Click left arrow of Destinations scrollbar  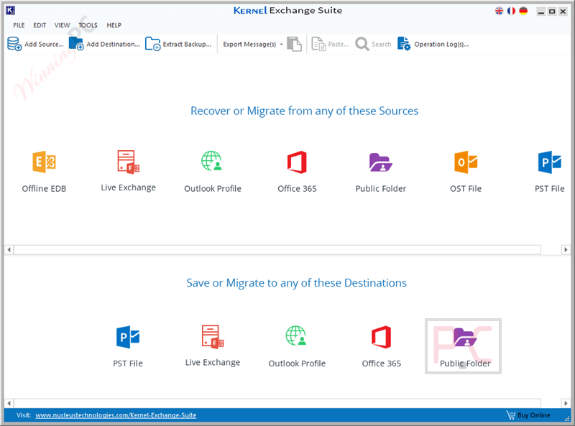coord(9,403)
